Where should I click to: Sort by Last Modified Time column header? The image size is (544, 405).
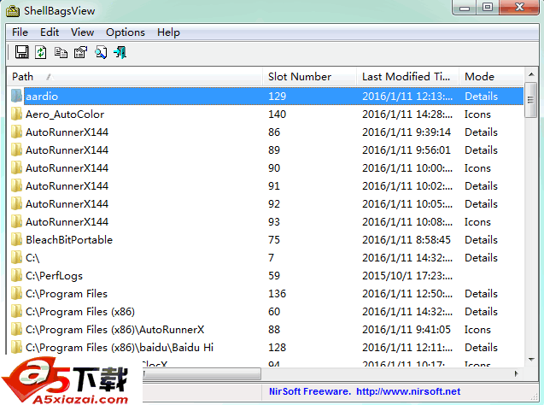pyautogui.click(x=408, y=76)
